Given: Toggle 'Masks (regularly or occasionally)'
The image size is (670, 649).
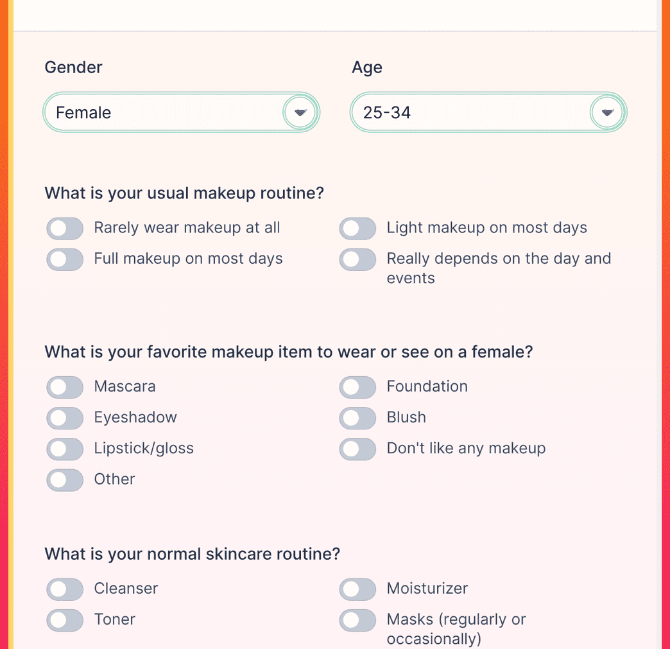Looking at the screenshot, I should 357,620.
